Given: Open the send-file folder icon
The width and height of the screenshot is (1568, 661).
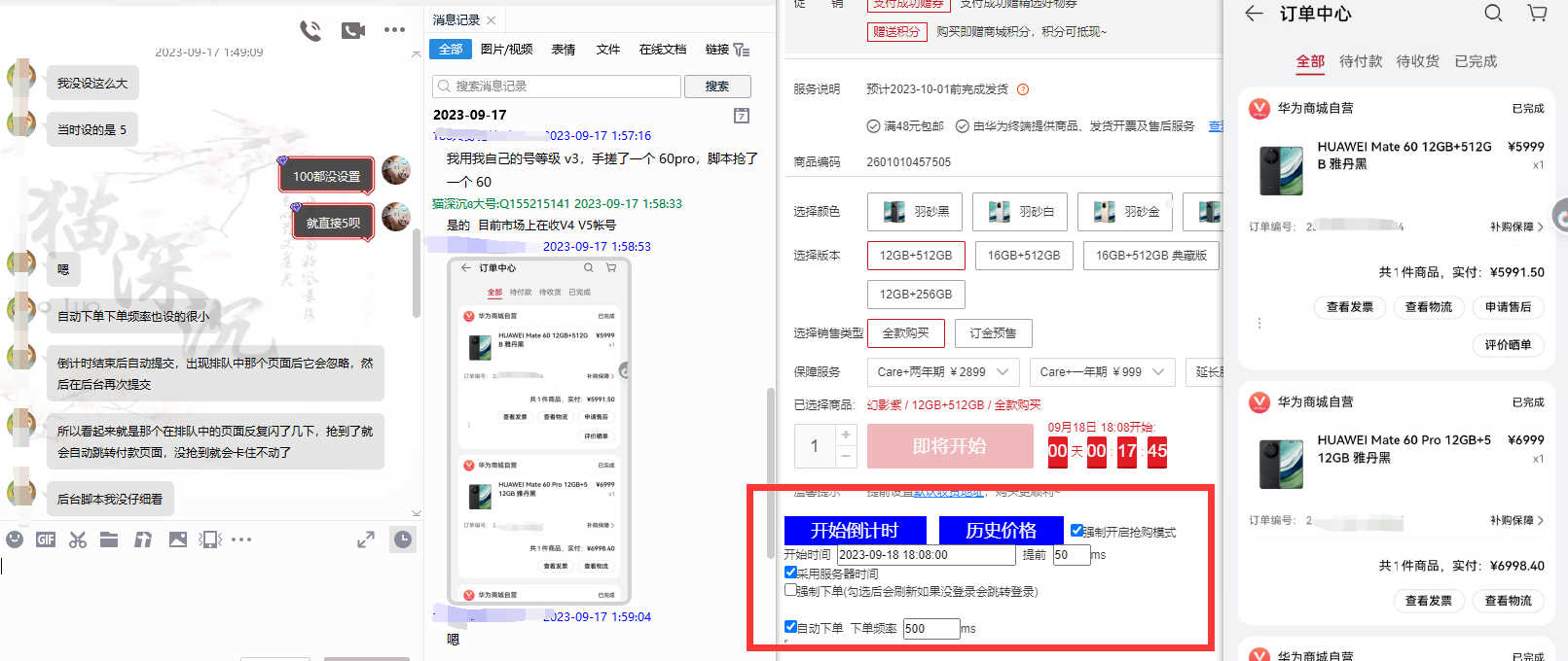Looking at the screenshot, I should (109, 539).
